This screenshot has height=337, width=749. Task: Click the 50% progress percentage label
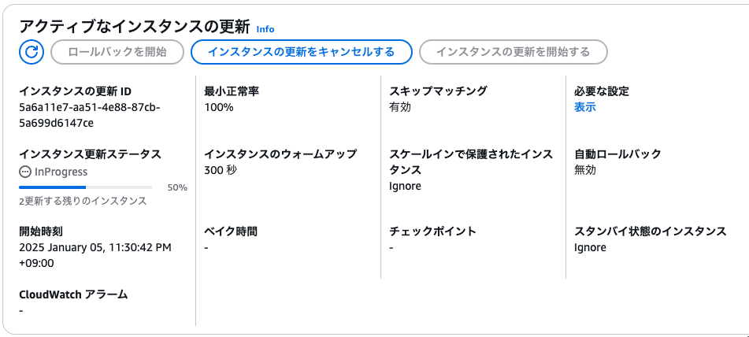coord(177,187)
